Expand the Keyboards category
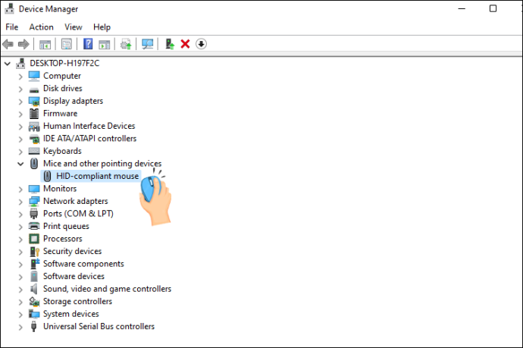Screen dimensions: 523x348 click(x=20, y=152)
